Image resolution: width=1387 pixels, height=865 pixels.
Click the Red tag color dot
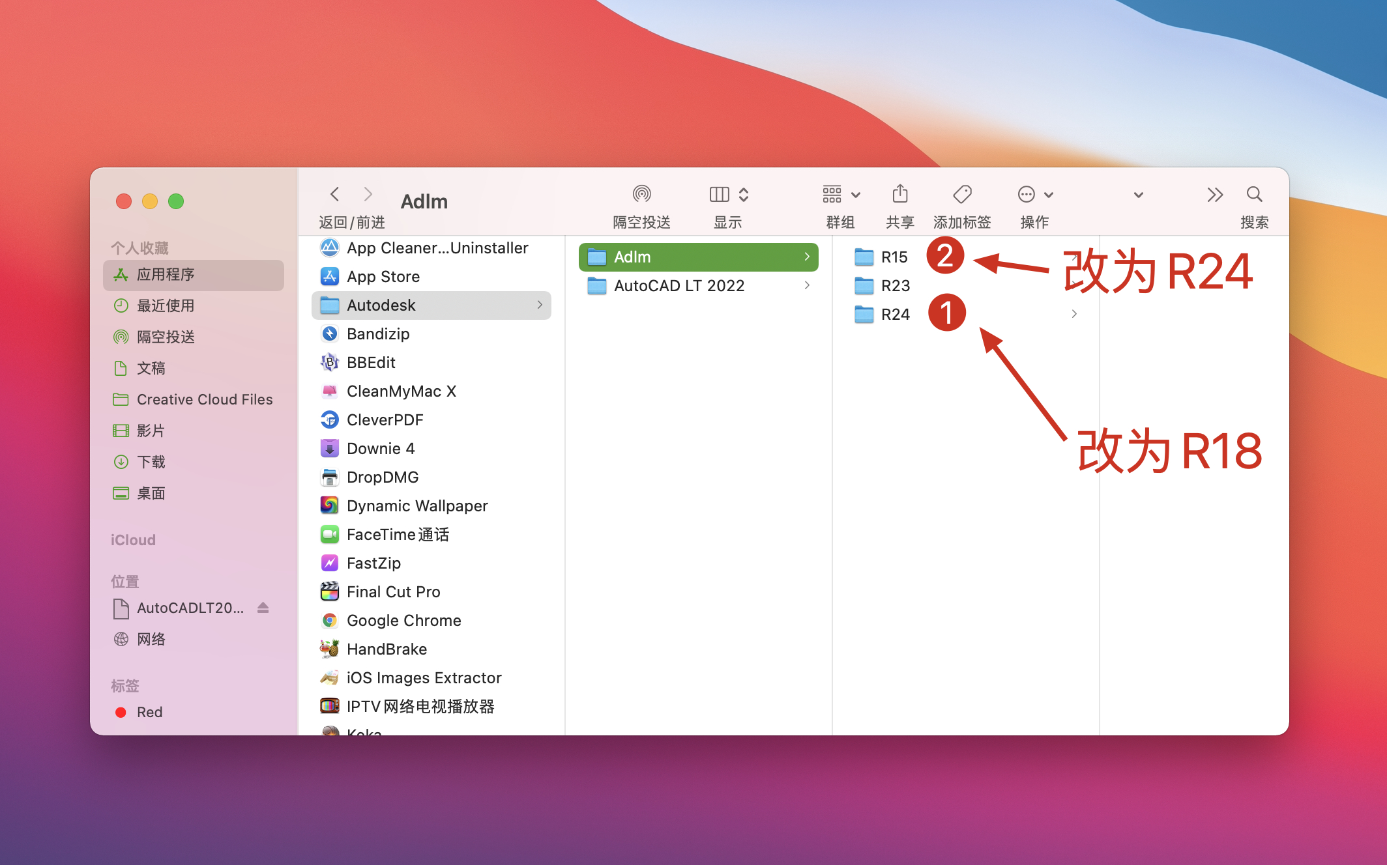tap(121, 712)
